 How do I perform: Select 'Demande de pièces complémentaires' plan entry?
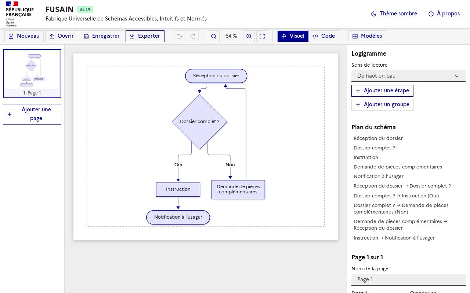[x=398, y=167]
